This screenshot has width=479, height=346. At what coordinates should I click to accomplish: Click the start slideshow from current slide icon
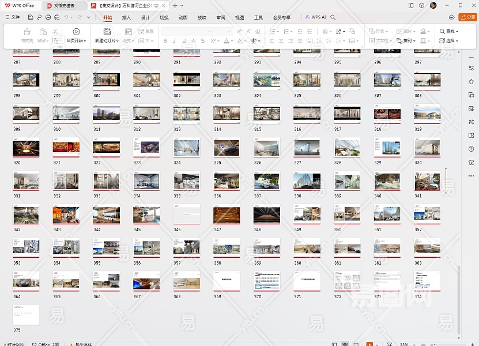coord(76,32)
